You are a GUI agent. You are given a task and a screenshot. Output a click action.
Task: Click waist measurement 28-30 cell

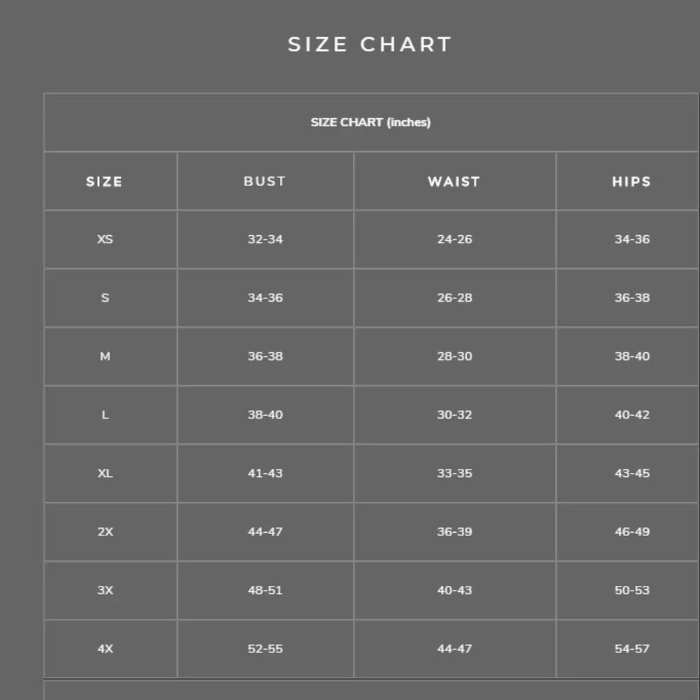pyautogui.click(x=454, y=356)
